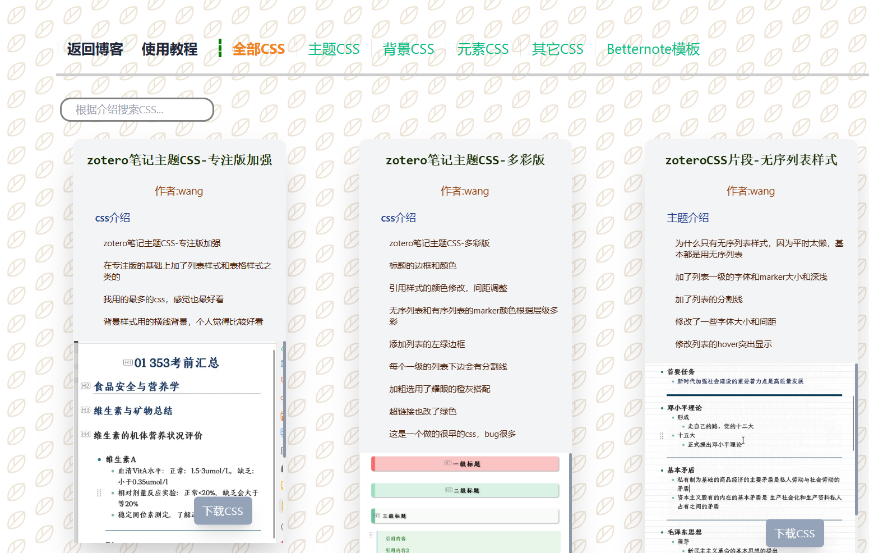Open the 多彩版 preview thumbnail
This screenshot has width=869, height=553.
[465, 503]
